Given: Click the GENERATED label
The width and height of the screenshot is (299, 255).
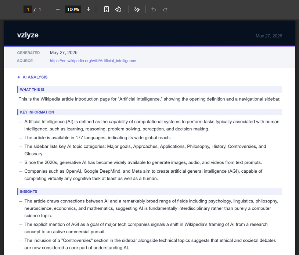Looking at the screenshot, I should tap(28, 53).
